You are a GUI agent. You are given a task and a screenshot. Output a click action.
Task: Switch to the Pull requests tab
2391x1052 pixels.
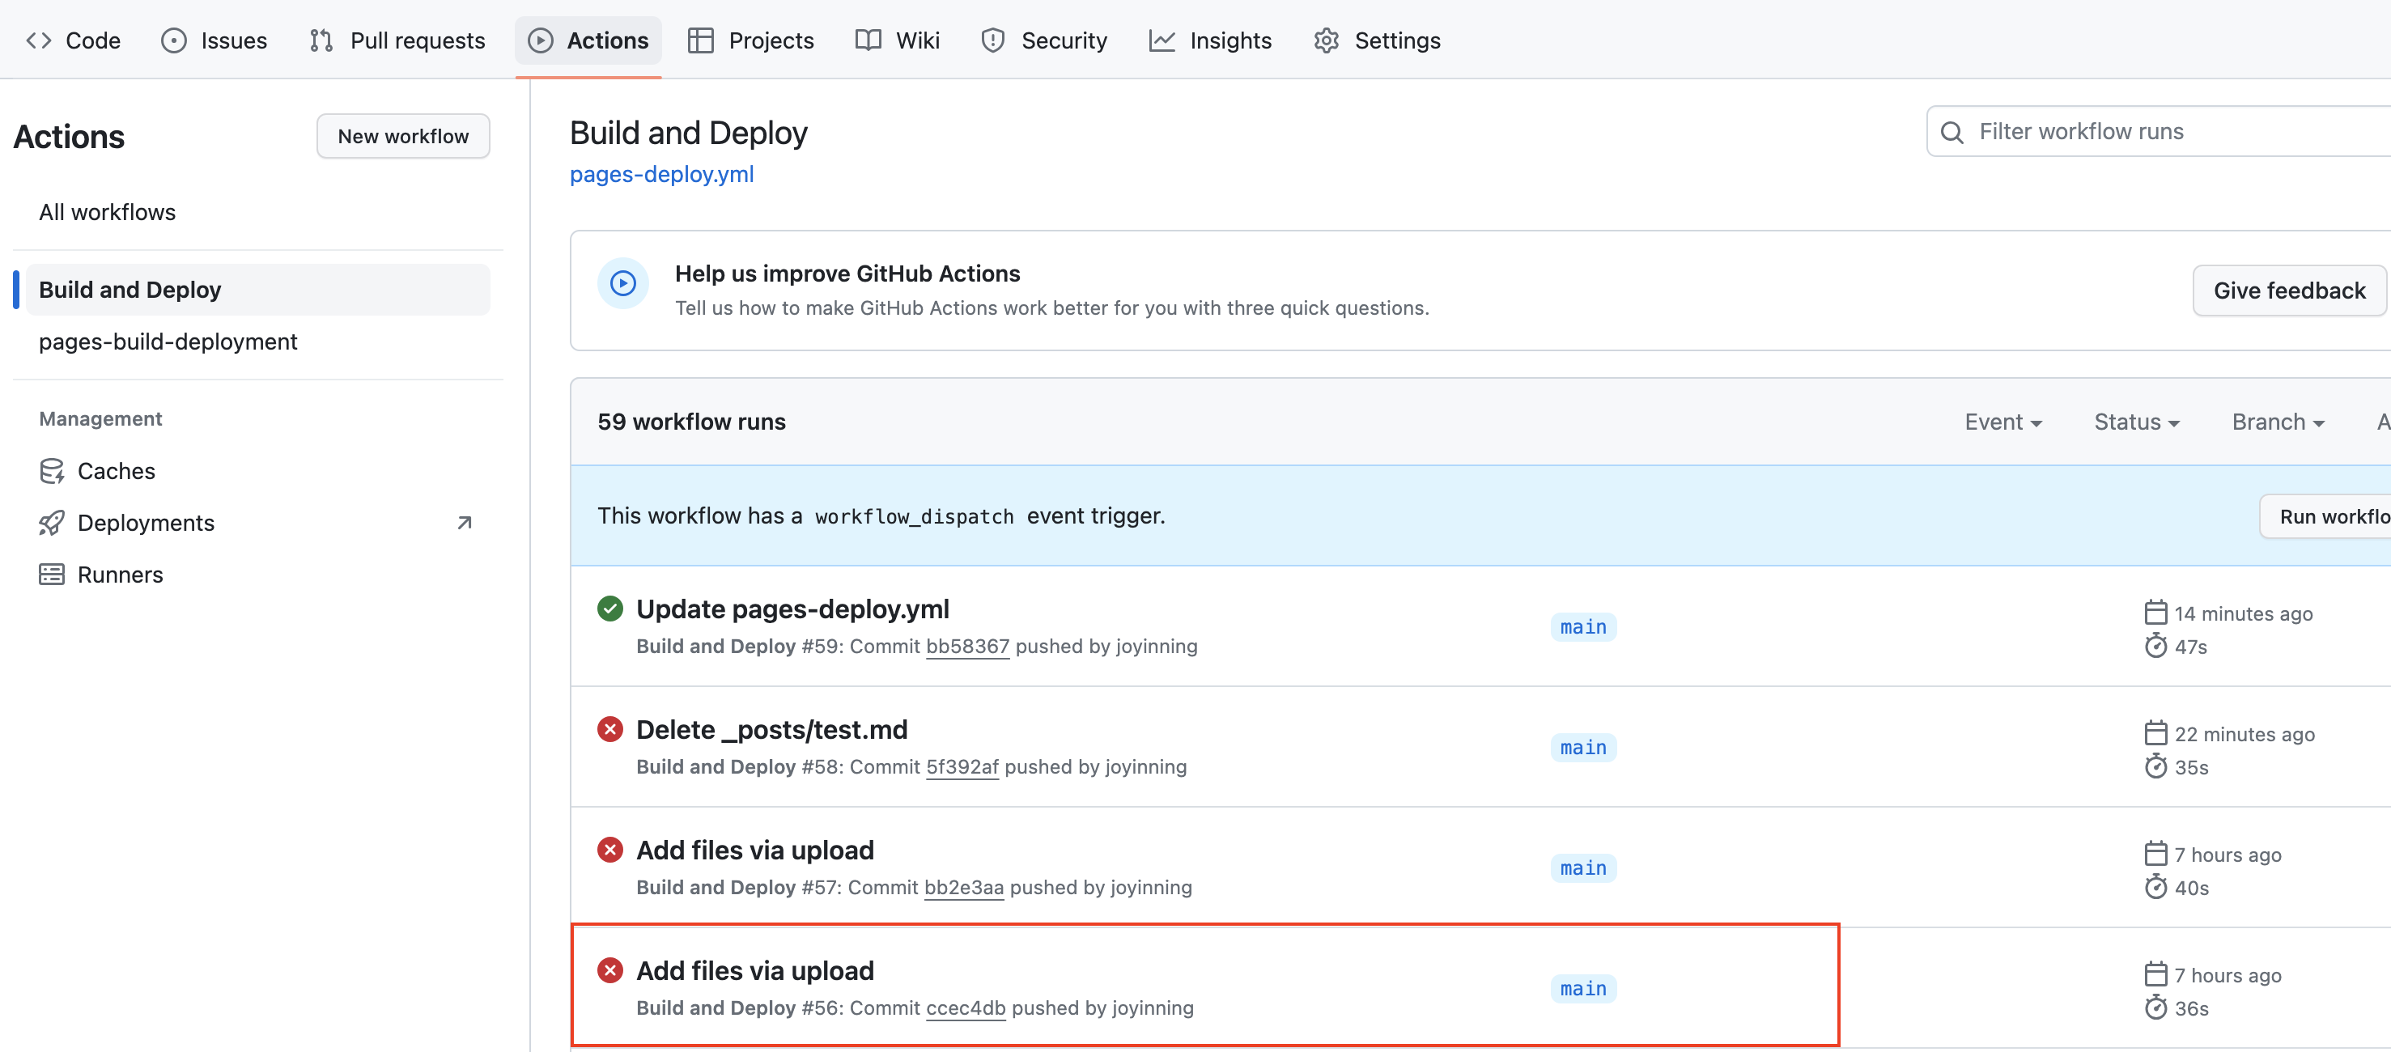point(397,40)
